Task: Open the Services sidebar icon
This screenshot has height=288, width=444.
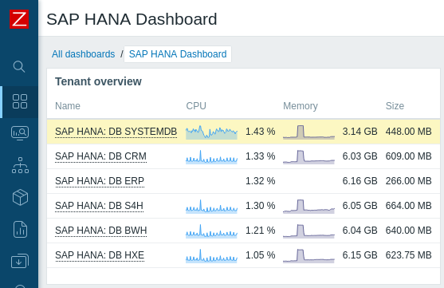Action: (x=20, y=165)
